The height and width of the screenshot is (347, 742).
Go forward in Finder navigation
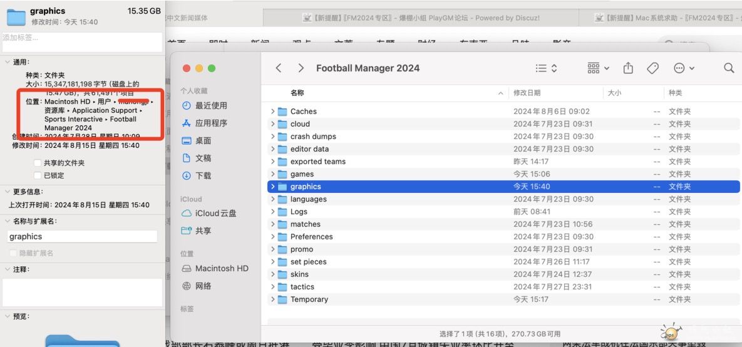[x=301, y=68]
